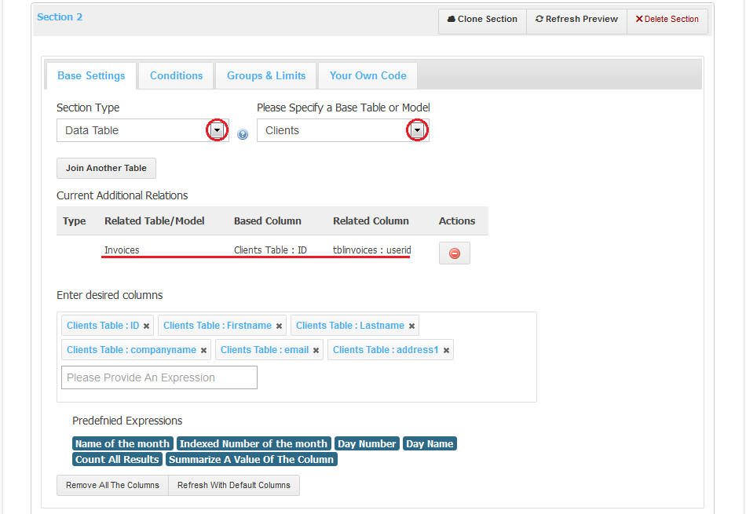Click the Invoices related table cell
746x514 pixels.
click(x=122, y=250)
